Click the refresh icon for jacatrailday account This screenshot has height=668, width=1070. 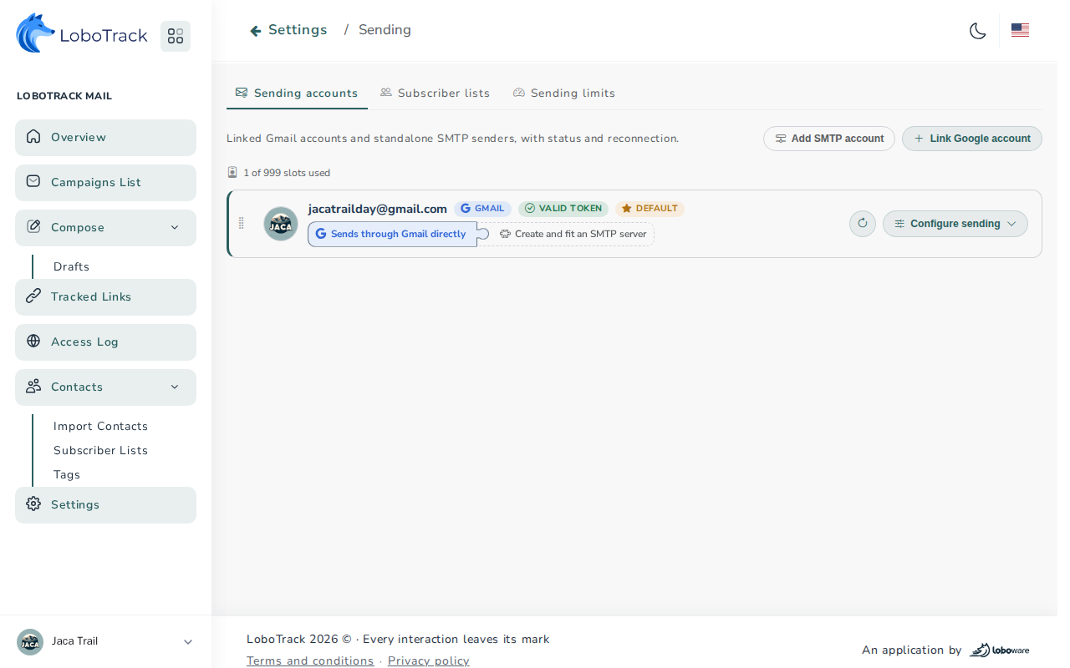(x=863, y=224)
